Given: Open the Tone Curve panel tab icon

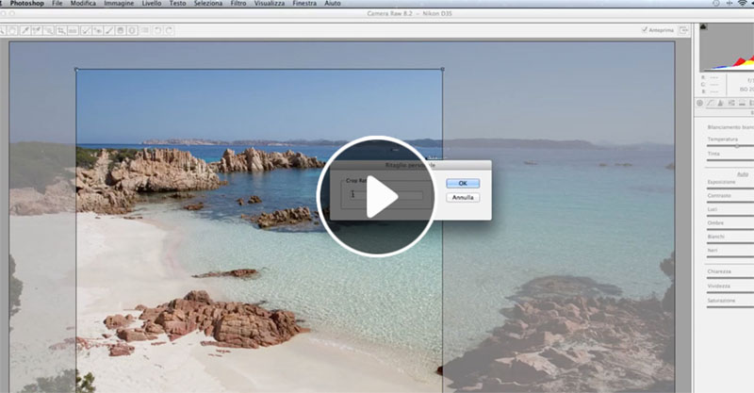Looking at the screenshot, I should point(711,103).
